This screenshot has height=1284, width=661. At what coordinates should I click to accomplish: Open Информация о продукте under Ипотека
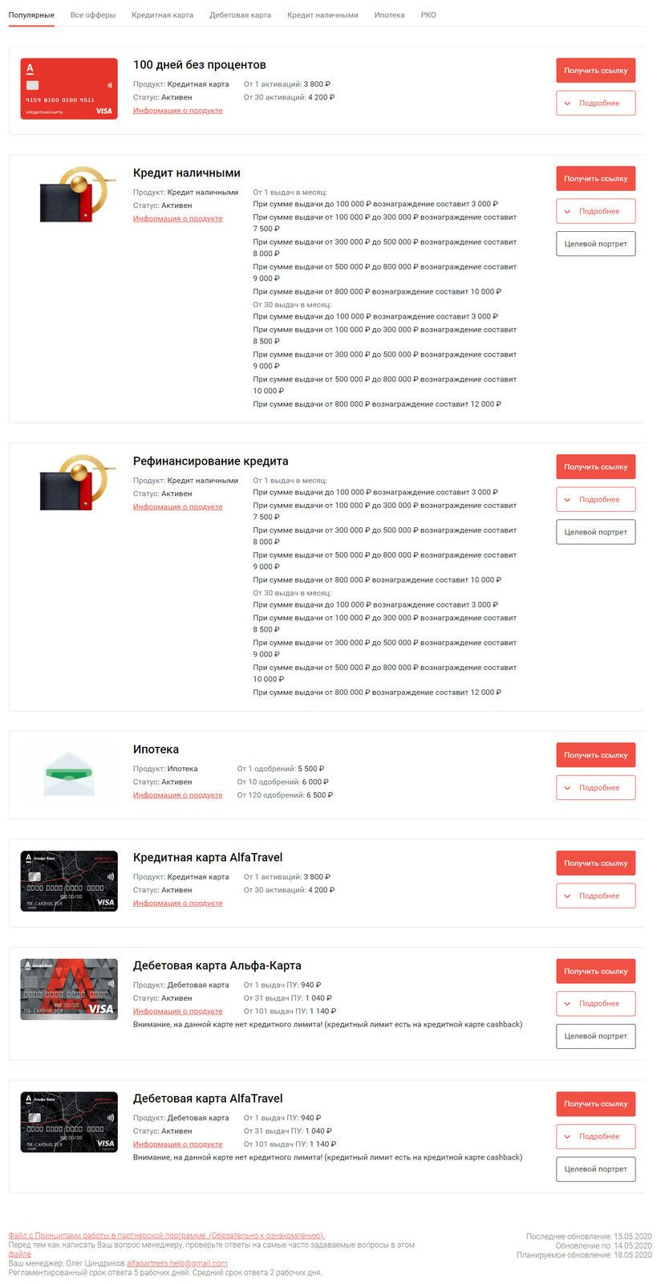coord(177,795)
